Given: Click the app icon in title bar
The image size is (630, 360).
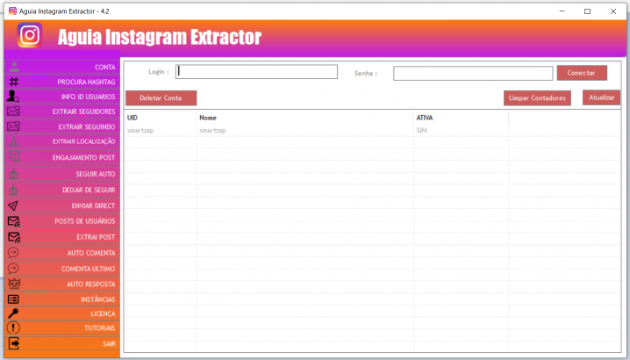Looking at the screenshot, I should point(12,11).
